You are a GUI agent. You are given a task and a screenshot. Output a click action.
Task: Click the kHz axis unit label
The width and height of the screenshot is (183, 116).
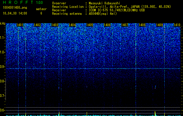[x=3, y=24]
